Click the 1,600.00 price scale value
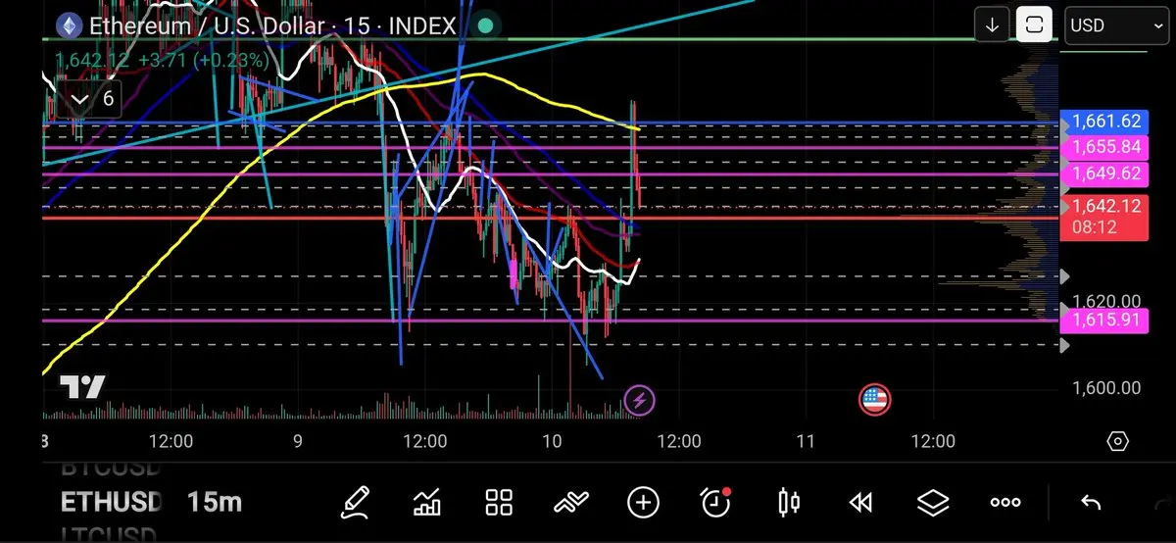The image size is (1176, 543). (1106, 388)
